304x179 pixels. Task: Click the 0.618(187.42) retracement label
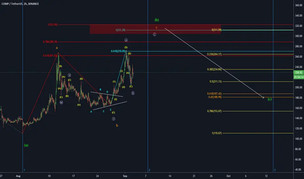click(x=214, y=94)
